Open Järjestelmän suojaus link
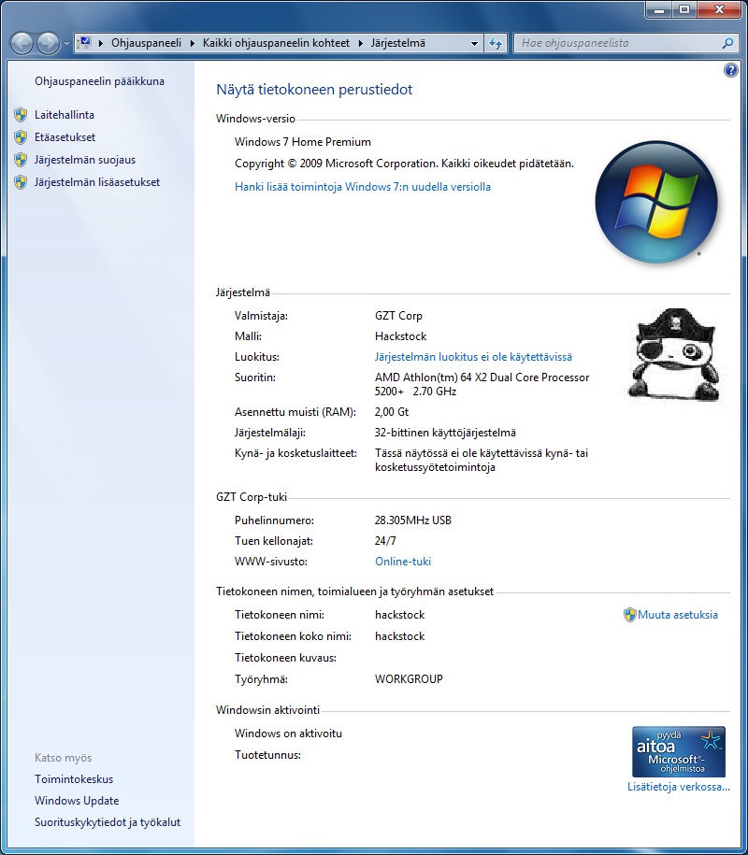 (85, 159)
